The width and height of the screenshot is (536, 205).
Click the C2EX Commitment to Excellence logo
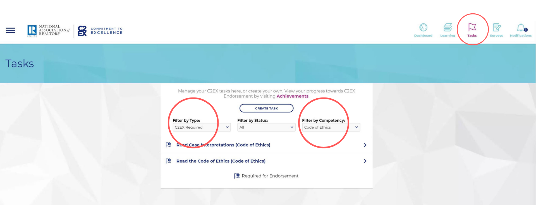[x=100, y=31]
